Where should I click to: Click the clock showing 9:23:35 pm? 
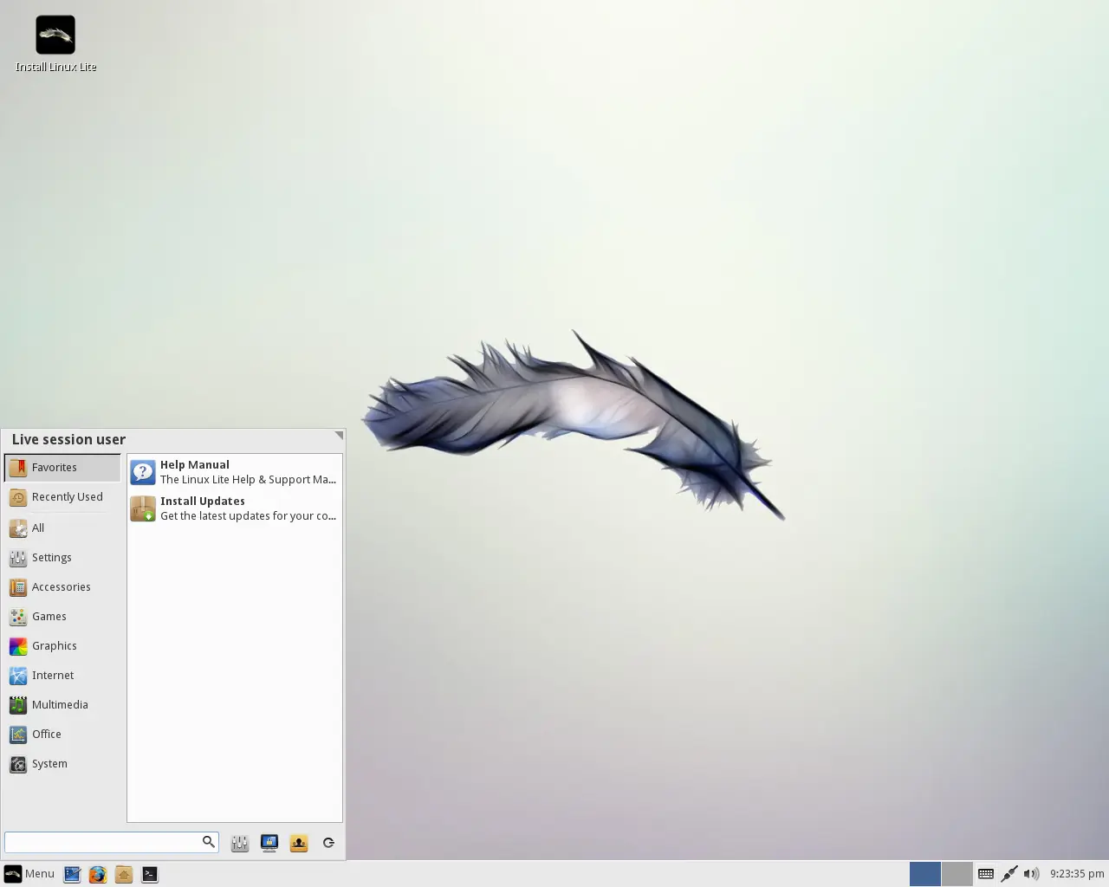[x=1077, y=874]
